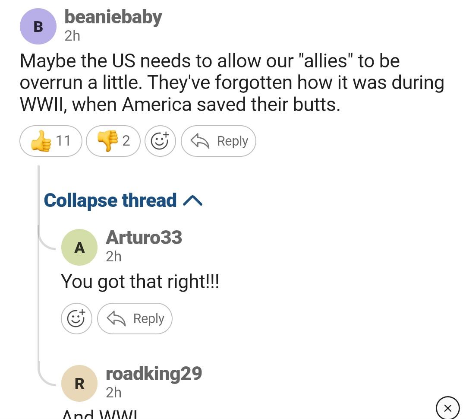Click the 2h timestamp on beaniebaby's comment
466x419 pixels.
coord(72,36)
